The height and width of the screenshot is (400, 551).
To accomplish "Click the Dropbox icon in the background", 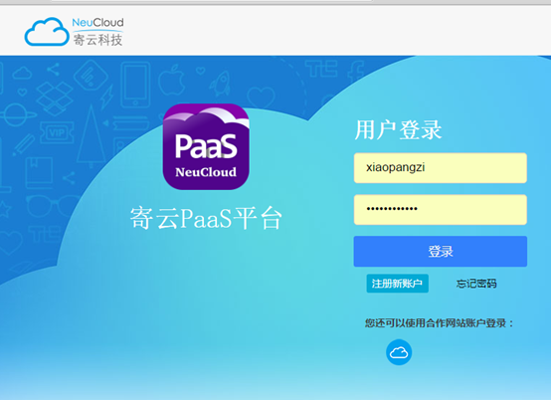I will click(x=55, y=99).
